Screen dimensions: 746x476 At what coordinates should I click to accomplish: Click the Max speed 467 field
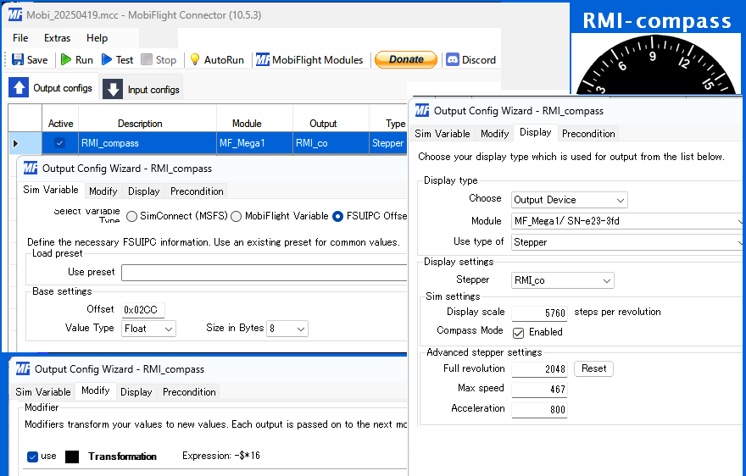tap(539, 390)
